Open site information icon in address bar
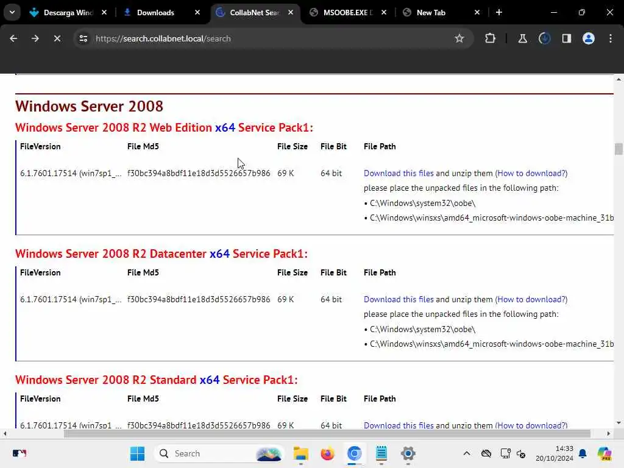The image size is (624, 468). [83, 38]
